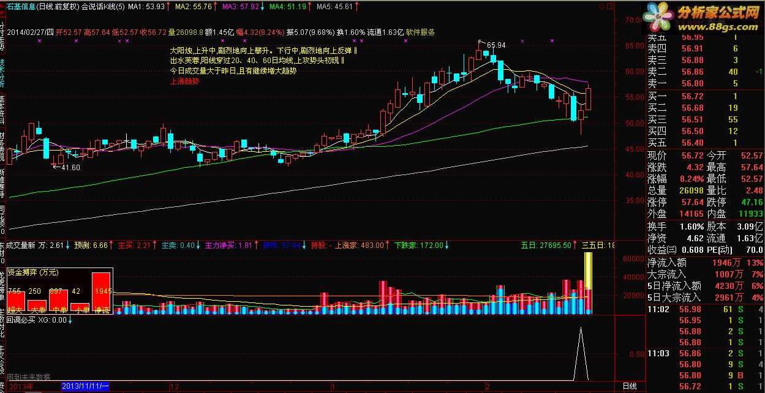Select the 买三 56.51 order book row
The width and height of the screenshot is (765, 393).
tap(705, 119)
